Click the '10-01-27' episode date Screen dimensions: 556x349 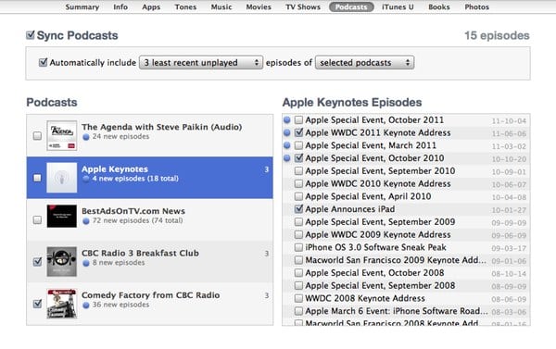509,210
